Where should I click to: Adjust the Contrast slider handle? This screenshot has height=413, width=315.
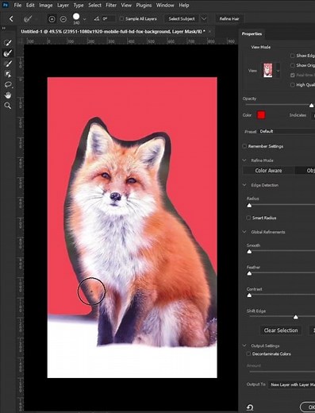pyautogui.click(x=249, y=295)
